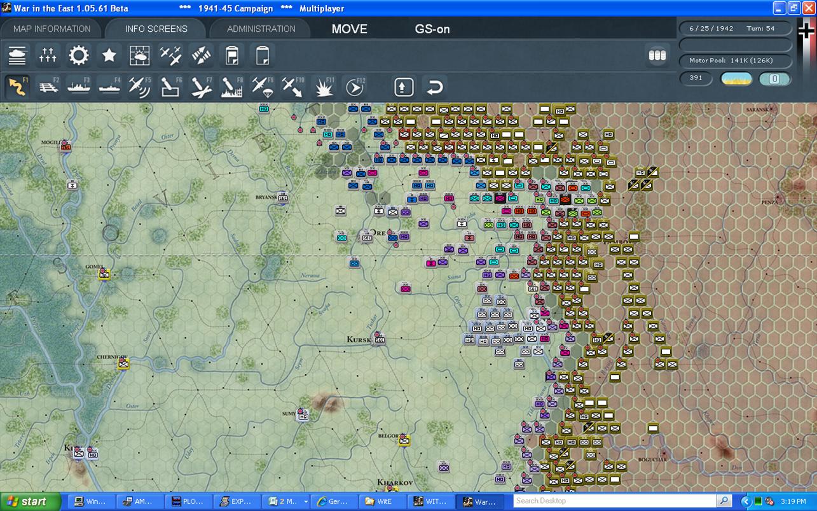Open the weather map screen icon
This screenshot has width=817, height=511.
(x=140, y=55)
